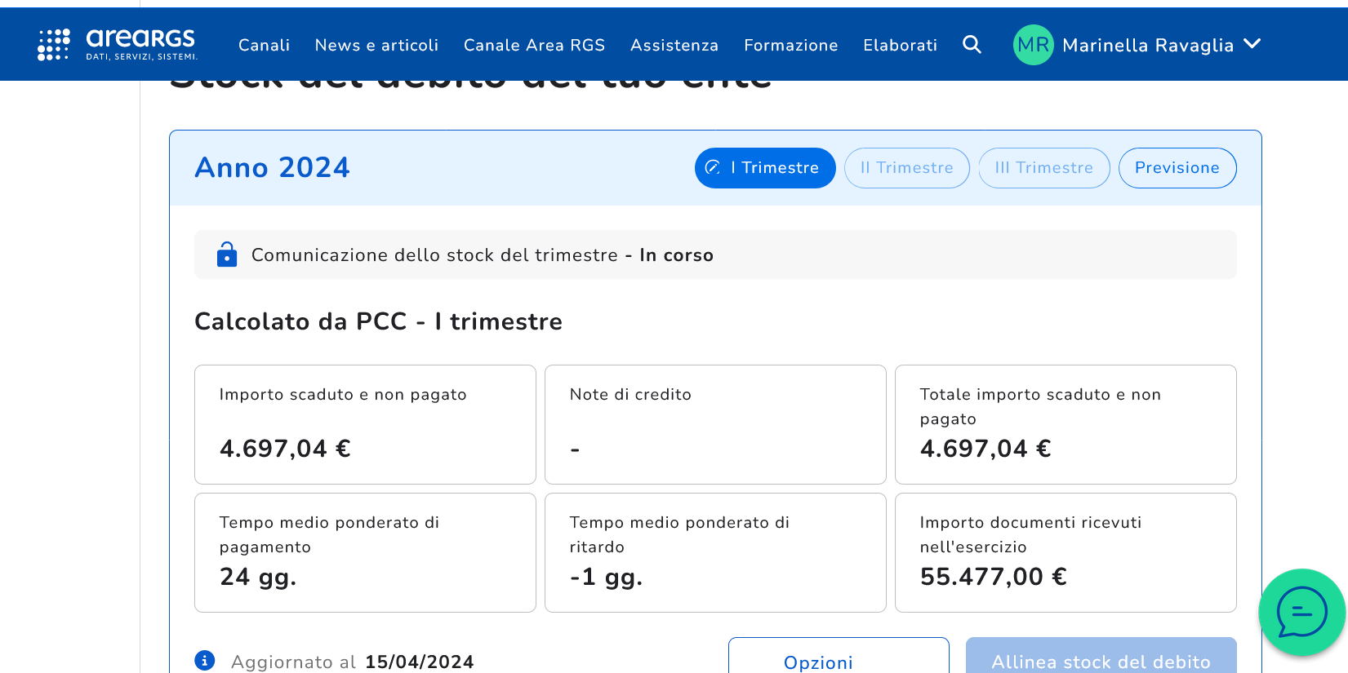The height and width of the screenshot is (673, 1348).
Task: Switch to the III Trimestre tab
Action: (x=1043, y=168)
